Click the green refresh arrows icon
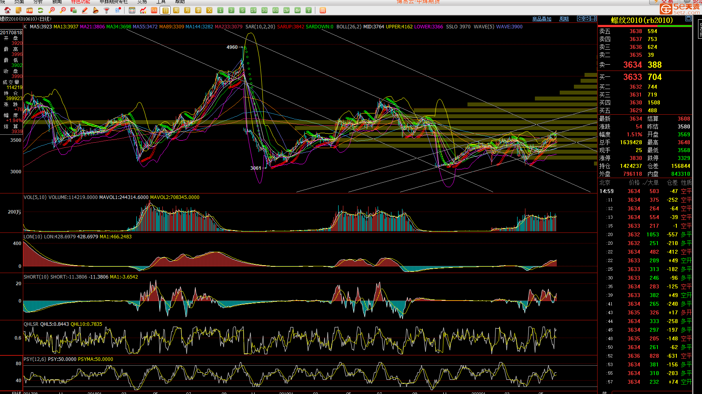 pyautogui.click(x=41, y=11)
